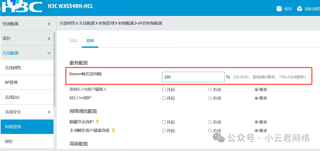Open 无线网络 in the sidebar

click(x=13, y=68)
